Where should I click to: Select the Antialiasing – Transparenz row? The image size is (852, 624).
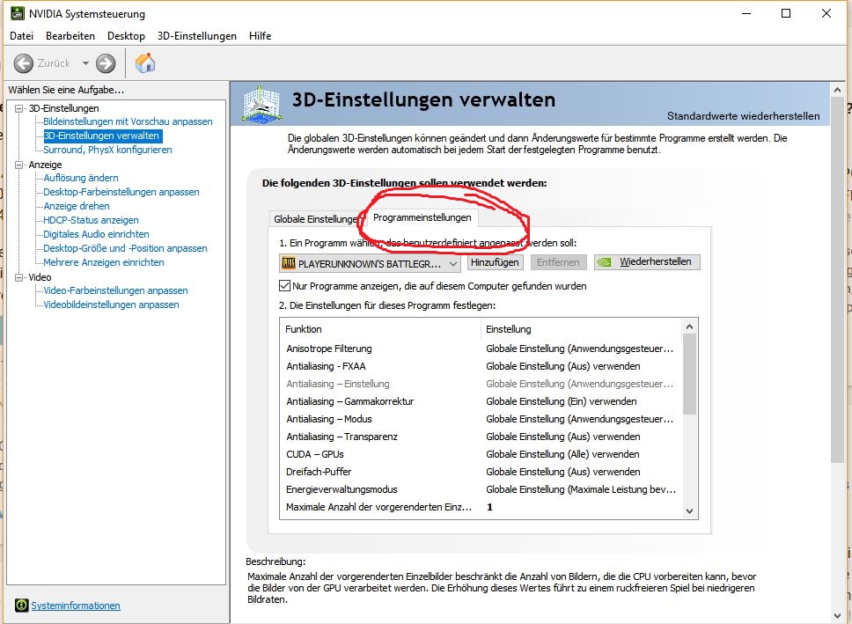click(481, 437)
